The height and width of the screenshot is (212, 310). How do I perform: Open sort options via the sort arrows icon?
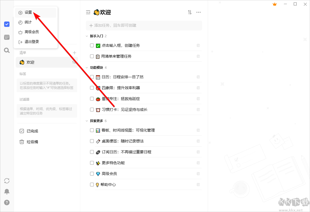point(190,12)
